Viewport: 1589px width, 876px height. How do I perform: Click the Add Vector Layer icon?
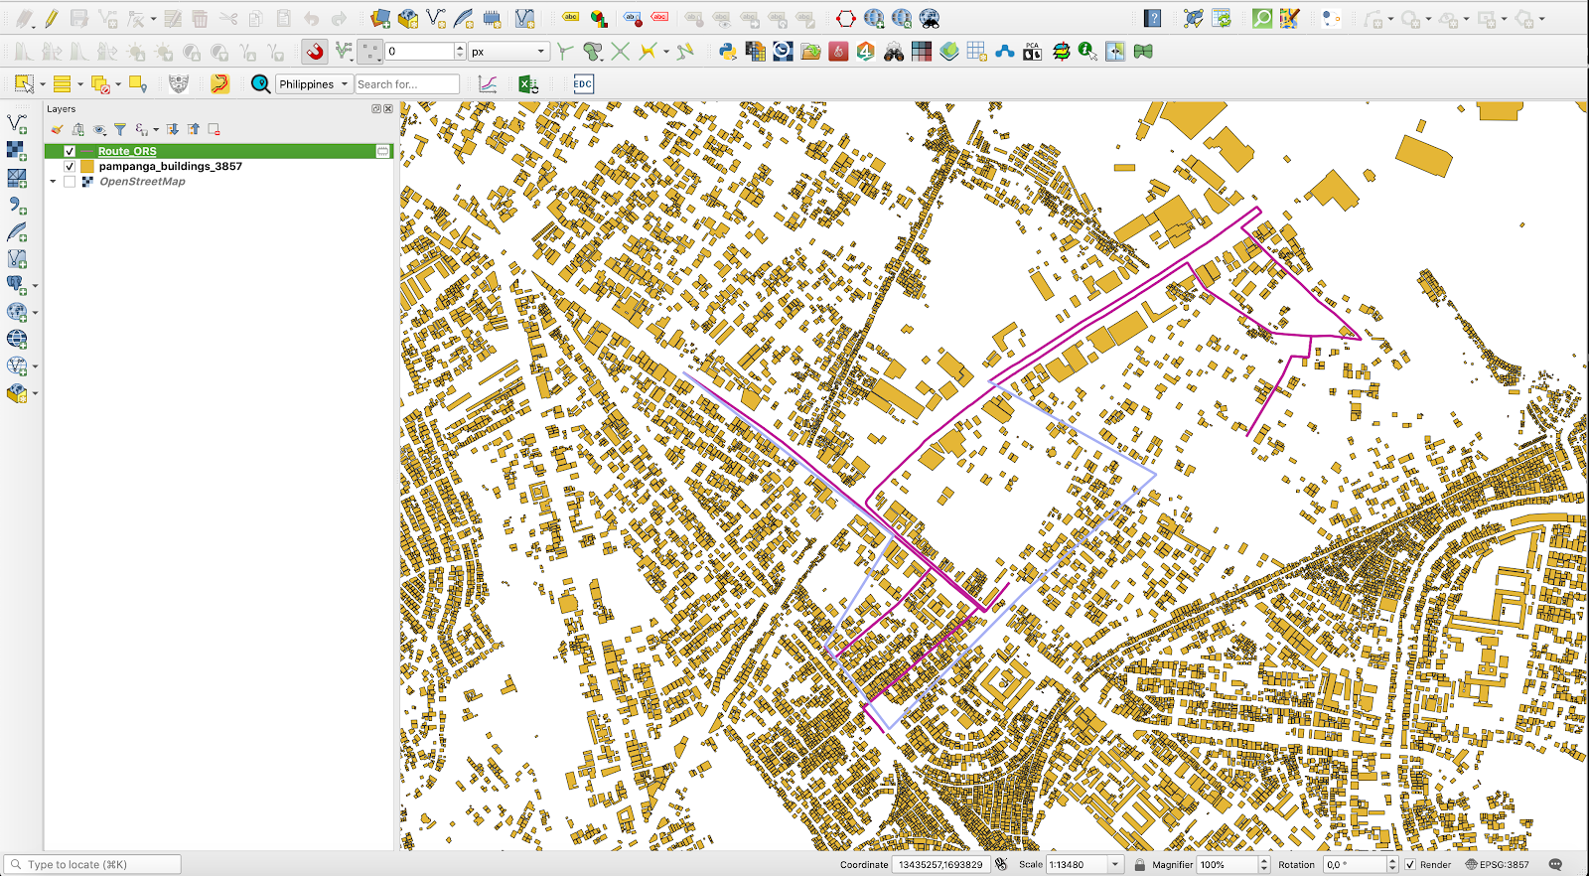pos(17,124)
